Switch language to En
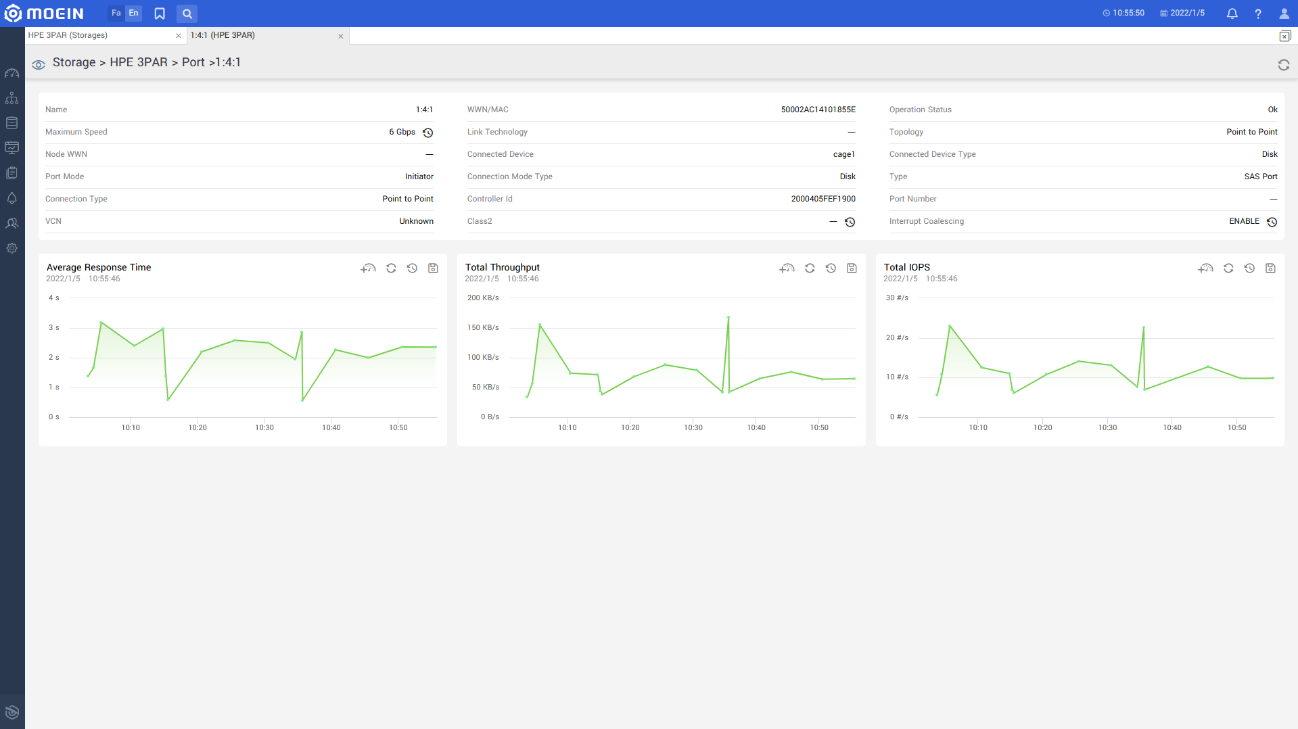1298x729 pixels. (134, 13)
